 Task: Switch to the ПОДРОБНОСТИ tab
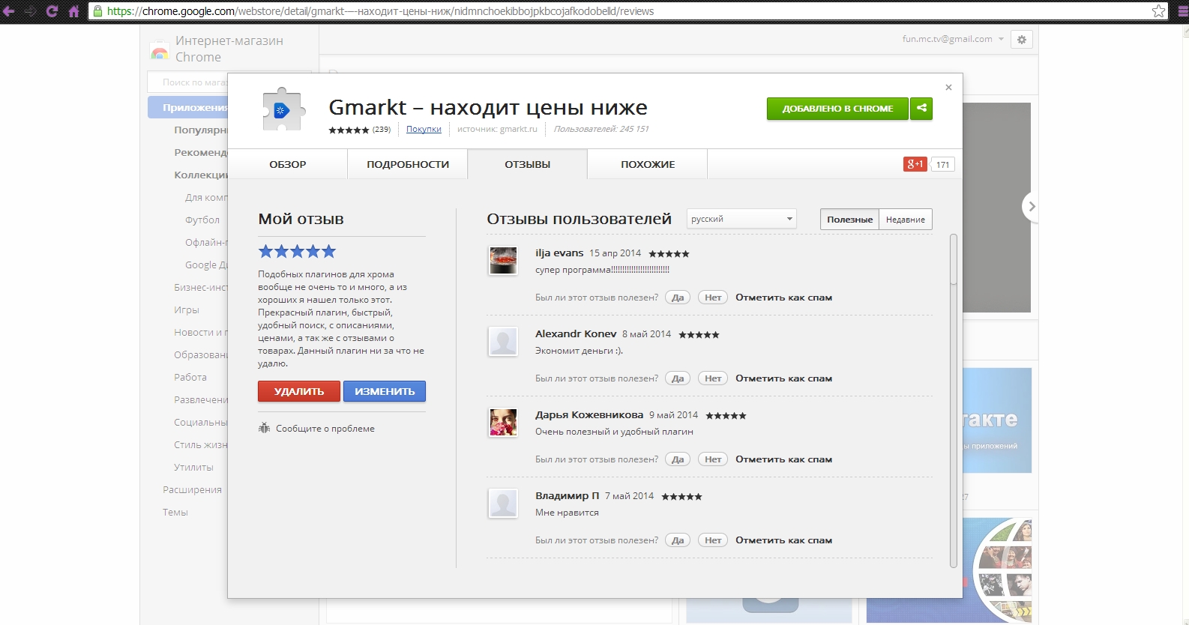pos(408,164)
